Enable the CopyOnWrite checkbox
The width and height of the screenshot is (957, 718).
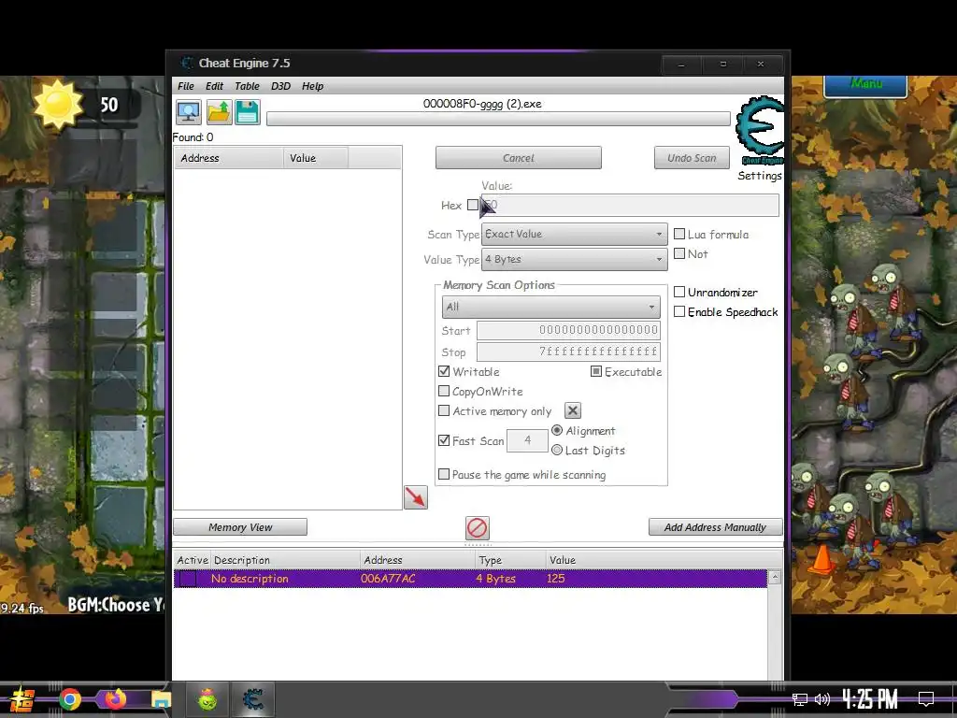click(x=444, y=391)
